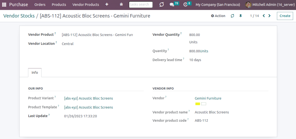The height and width of the screenshot is (139, 296).
Task: Click the tasks search input field
Action: [141, 4]
